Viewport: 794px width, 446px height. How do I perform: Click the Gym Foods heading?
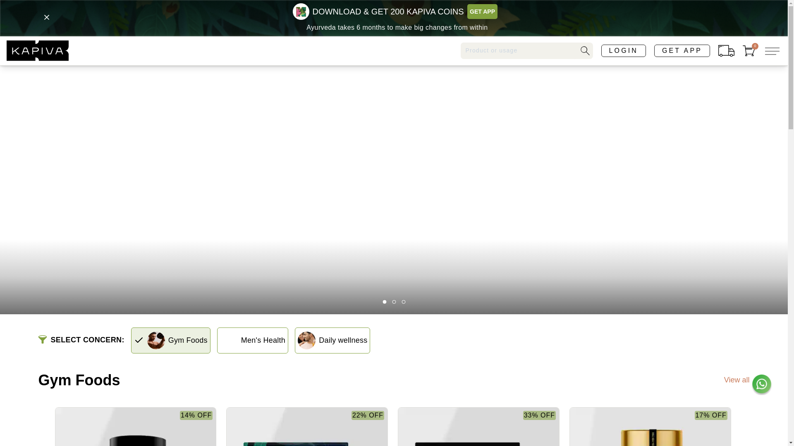tap(79, 380)
